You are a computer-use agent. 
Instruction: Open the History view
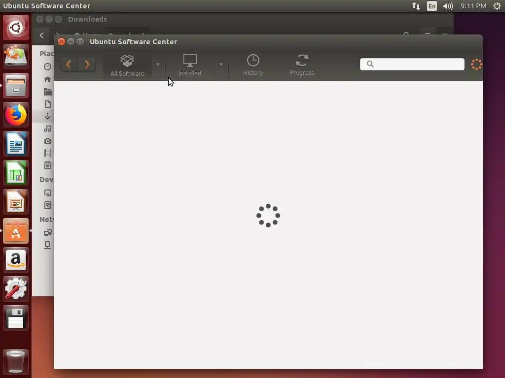tap(253, 65)
